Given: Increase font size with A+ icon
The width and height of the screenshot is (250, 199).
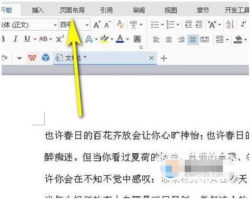Looking at the screenshot, I should click(x=97, y=25).
